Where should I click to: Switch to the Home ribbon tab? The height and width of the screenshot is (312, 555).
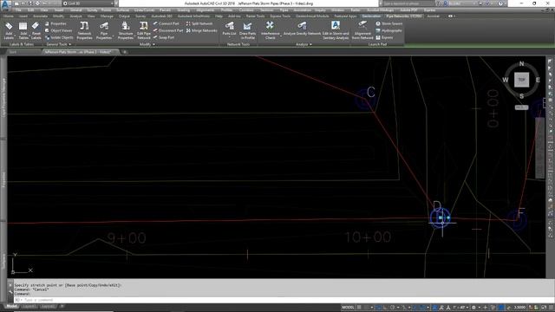(9, 16)
